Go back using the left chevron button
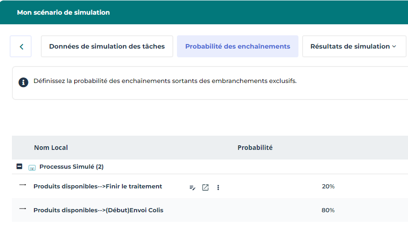408x226 pixels. (x=21, y=46)
